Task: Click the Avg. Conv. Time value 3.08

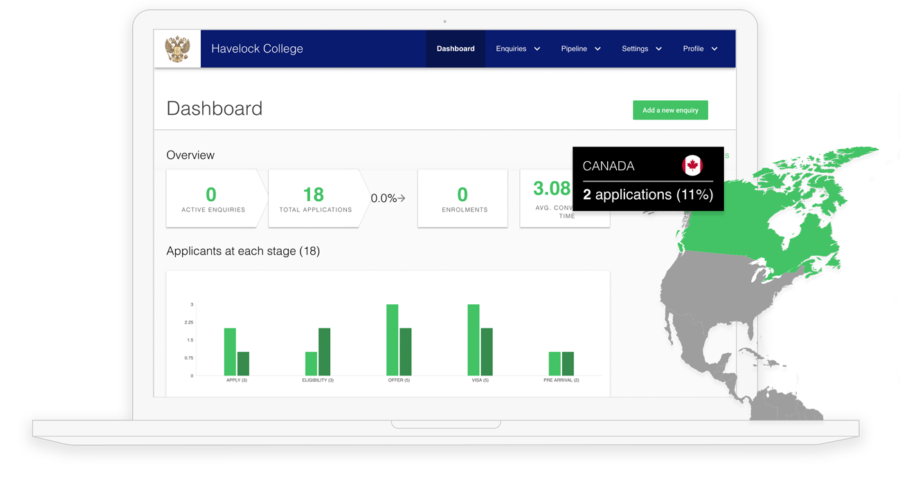Action: pyautogui.click(x=550, y=188)
